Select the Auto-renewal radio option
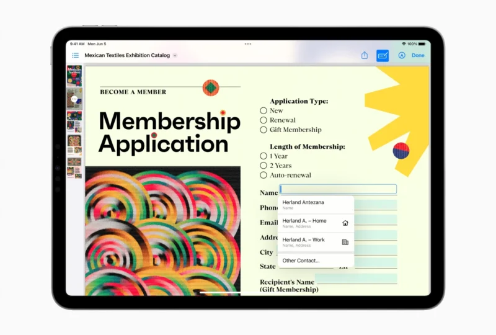Viewport: 496px width, 335px height. 263,176
